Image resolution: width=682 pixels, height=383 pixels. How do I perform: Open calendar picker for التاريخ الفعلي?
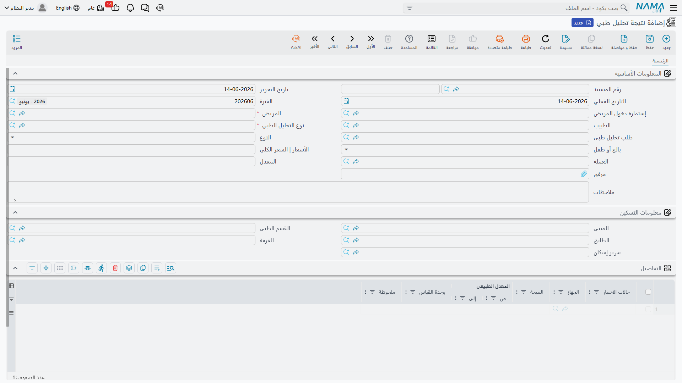click(x=346, y=101)
